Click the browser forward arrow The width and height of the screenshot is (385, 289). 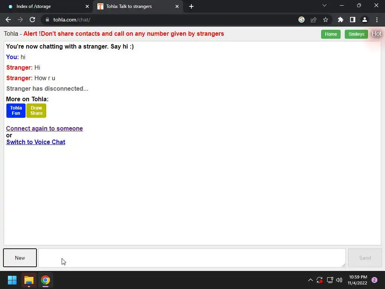pos(20,20)
